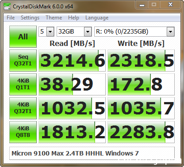This screenshot has width=184, height=167.
Task: Click the Seq read result 3214.6
Action: [72, 61]
